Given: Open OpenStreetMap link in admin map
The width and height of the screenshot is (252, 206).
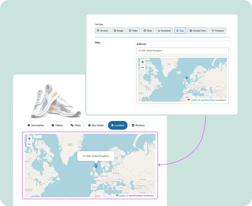Looking at the screenshot, I should coord(207,100).
